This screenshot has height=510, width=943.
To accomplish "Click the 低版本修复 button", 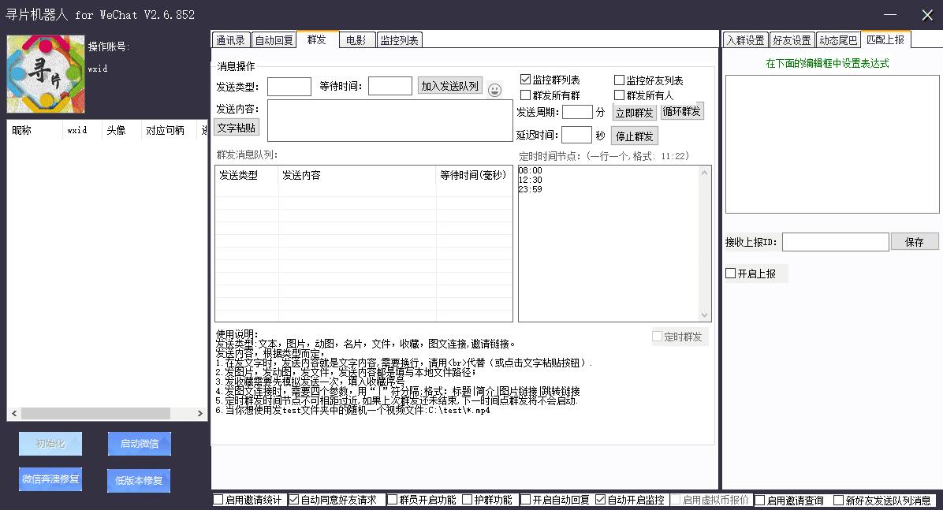I will (x=139, y=481).
